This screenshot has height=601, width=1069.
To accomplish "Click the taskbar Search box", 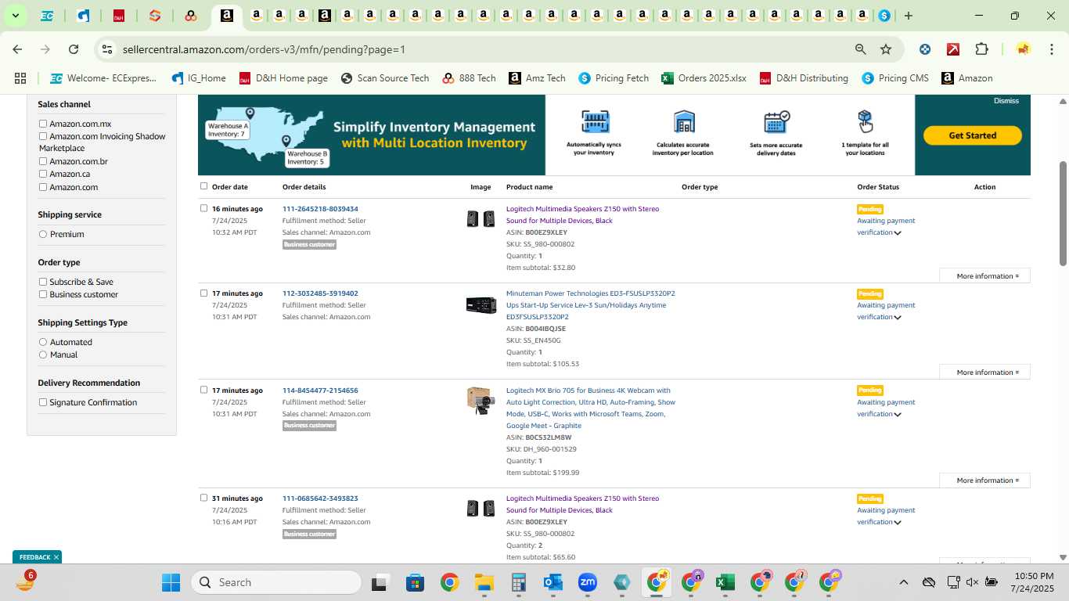I will pos(277,582).
